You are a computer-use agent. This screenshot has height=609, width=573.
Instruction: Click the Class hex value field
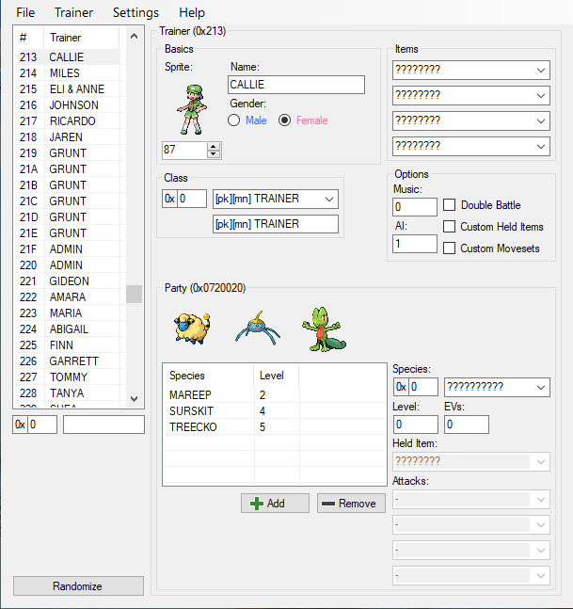tap(192, 199)
